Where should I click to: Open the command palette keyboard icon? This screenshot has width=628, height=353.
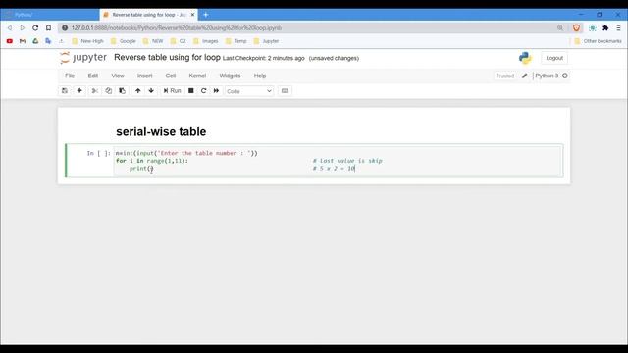coord(285,91)
